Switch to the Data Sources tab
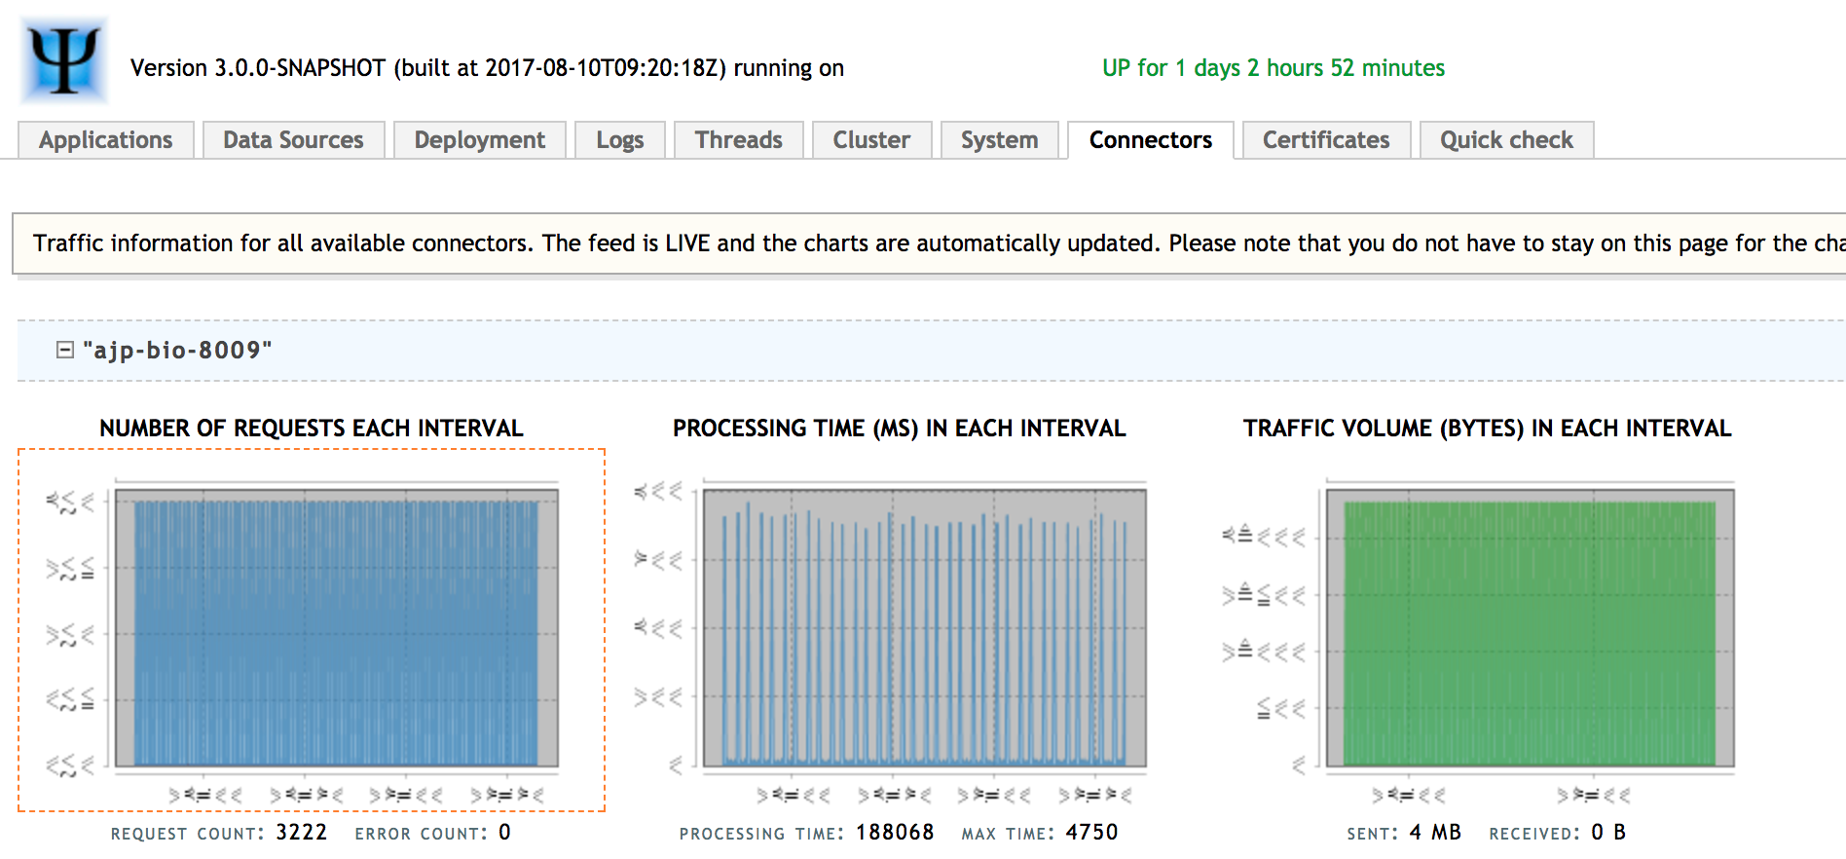 click(x=293, y=140)
